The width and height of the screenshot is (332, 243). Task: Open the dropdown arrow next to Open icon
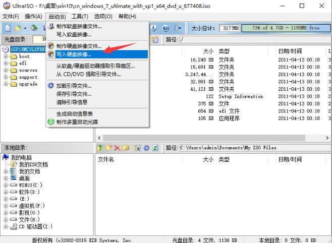click(x=25, y=28)
